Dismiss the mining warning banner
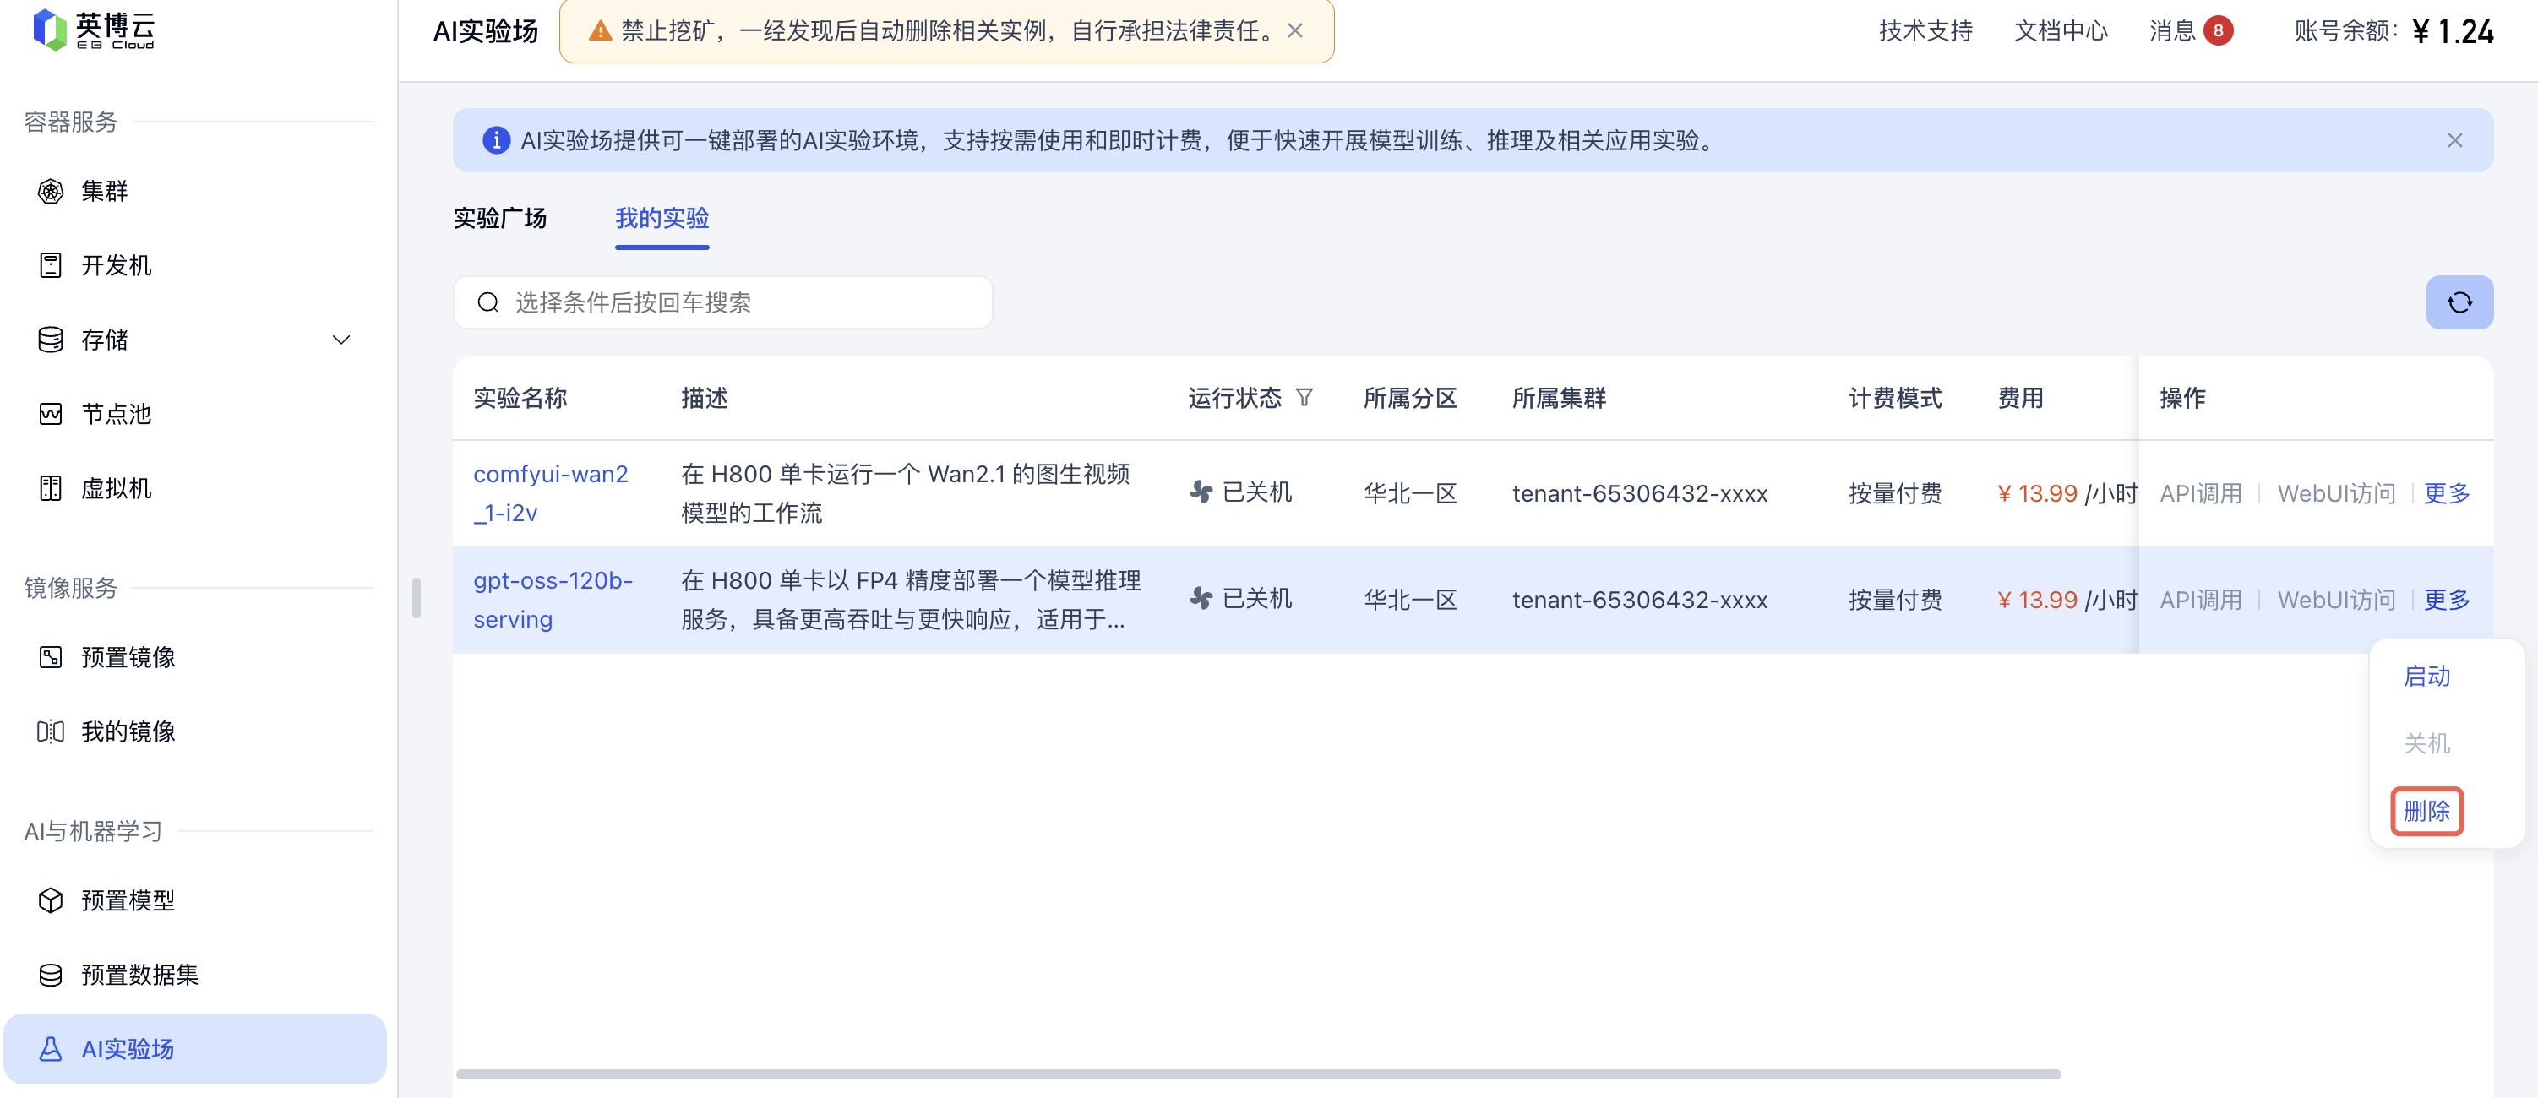2538x1098 pixels. (1294, 30)
